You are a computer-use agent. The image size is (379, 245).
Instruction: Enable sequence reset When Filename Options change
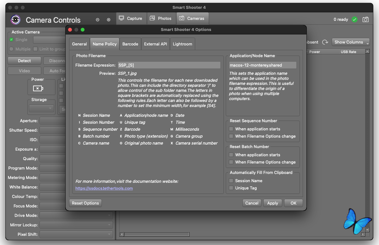point(231,136)
